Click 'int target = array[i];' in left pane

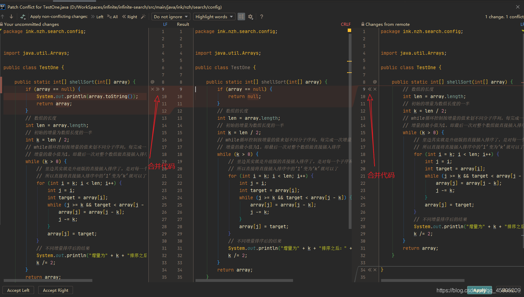click(77, 198)
